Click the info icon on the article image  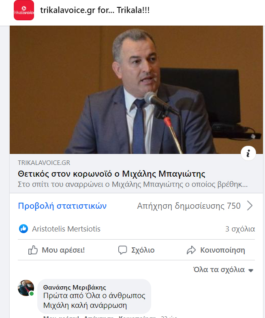click(248, 153)
